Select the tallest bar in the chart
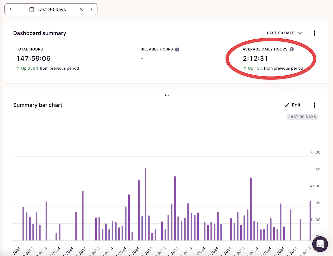Image resolution: width=333 pixels, height=256 pixels. pos(145,204)
